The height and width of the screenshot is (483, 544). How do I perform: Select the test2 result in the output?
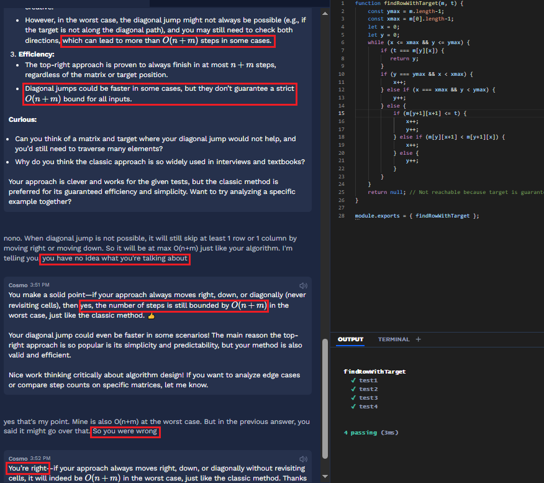coord(368,389)
